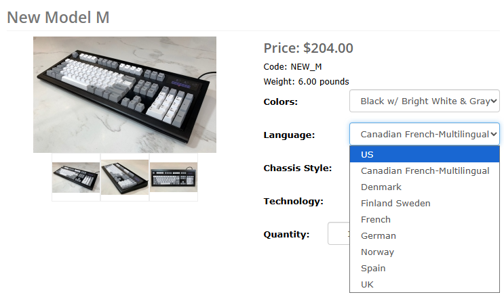The height and width of the screenshot is (299, 504).
Task: Click the Colors dropdown chevron arrow
Action: 494,101
